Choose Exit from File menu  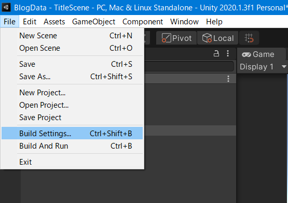pos(72,162)
